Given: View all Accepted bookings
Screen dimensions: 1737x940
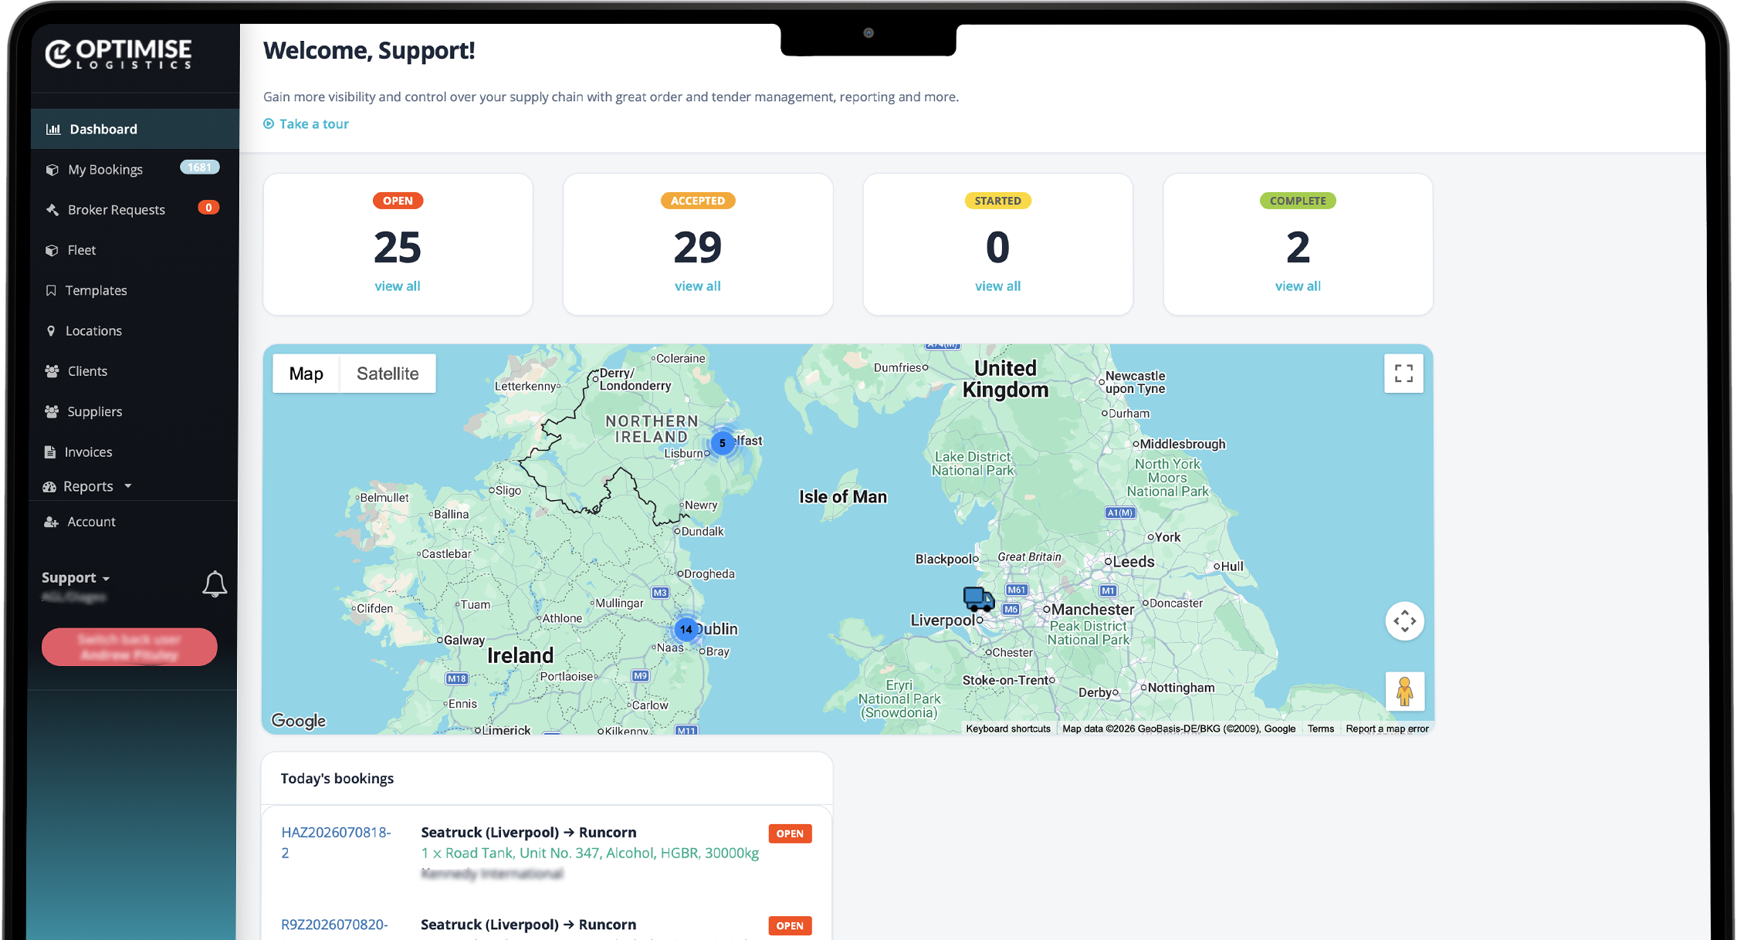Looking at the screenshot, I should click(698, 286).
